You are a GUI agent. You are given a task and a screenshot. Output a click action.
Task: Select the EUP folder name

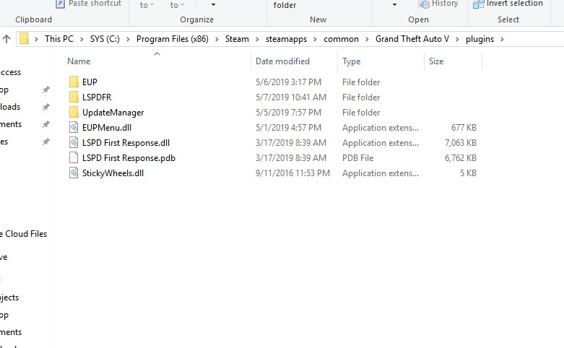(90, 82)
